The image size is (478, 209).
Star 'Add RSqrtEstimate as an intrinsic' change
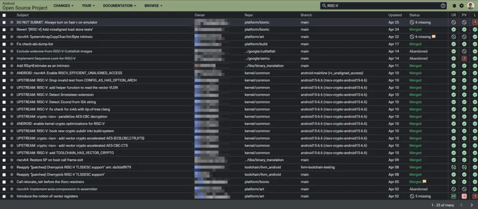[12, 66]
